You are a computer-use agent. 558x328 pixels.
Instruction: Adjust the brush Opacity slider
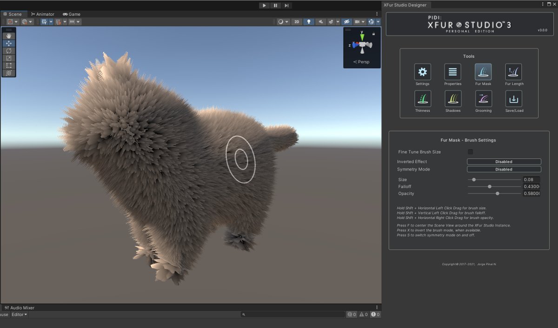click(x=494, y=193)
